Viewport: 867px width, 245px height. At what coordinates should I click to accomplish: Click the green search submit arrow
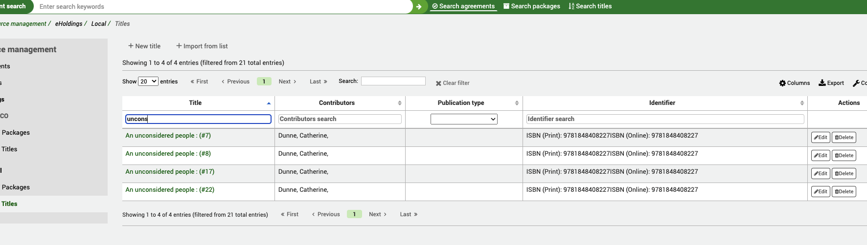pos(419,7)
